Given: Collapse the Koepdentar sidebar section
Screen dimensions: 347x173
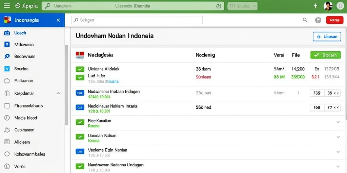Looking at the screenshot, I should (58, 93).
